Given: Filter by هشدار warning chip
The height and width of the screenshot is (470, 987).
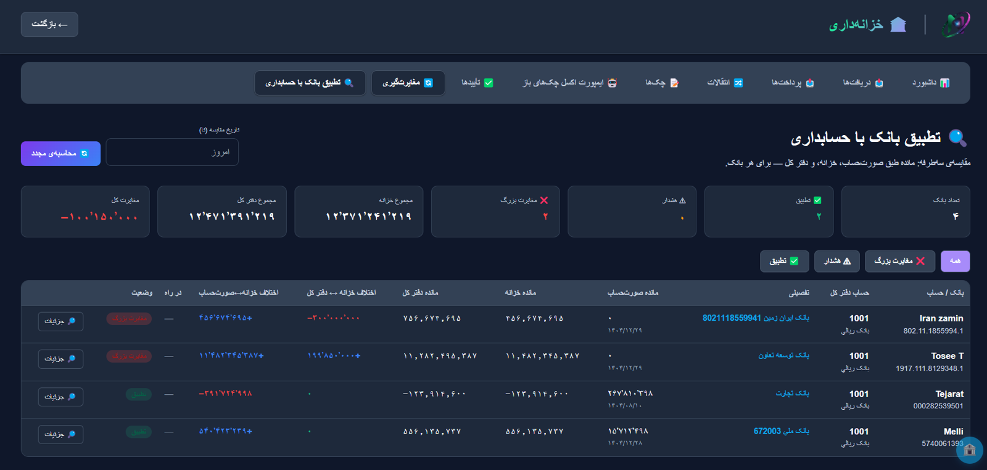Looking at the screenshot, I should [x=837, y=261].
